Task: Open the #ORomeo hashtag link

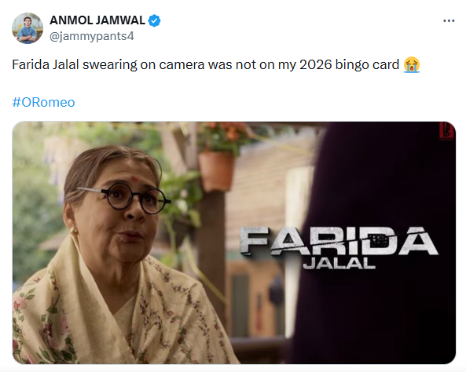Action: [43, 102]
